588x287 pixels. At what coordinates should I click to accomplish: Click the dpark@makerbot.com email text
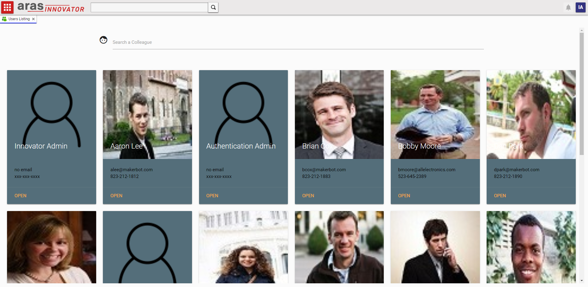[517, 170]
